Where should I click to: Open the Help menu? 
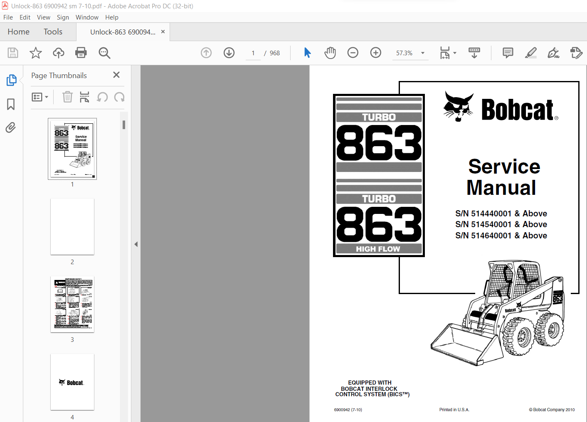pyautogui.click(x=112, y=17)
